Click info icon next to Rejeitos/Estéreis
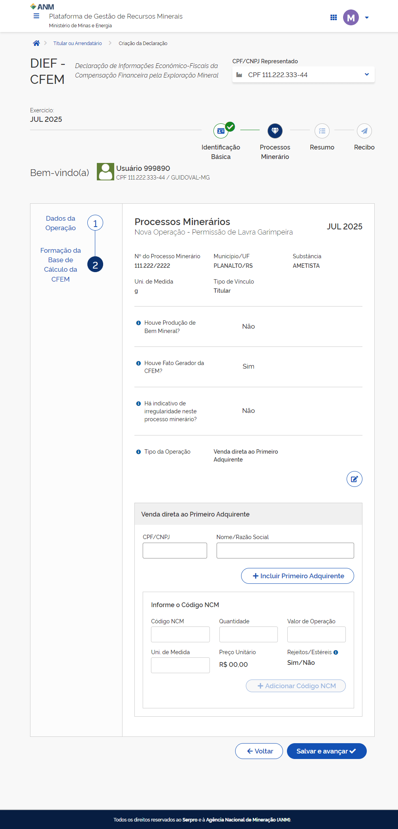398x829 pixels. [336, 652]
